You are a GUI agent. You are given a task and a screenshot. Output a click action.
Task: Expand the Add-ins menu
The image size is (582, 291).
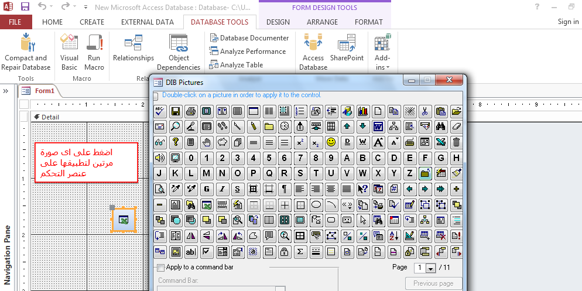[382, 52]
